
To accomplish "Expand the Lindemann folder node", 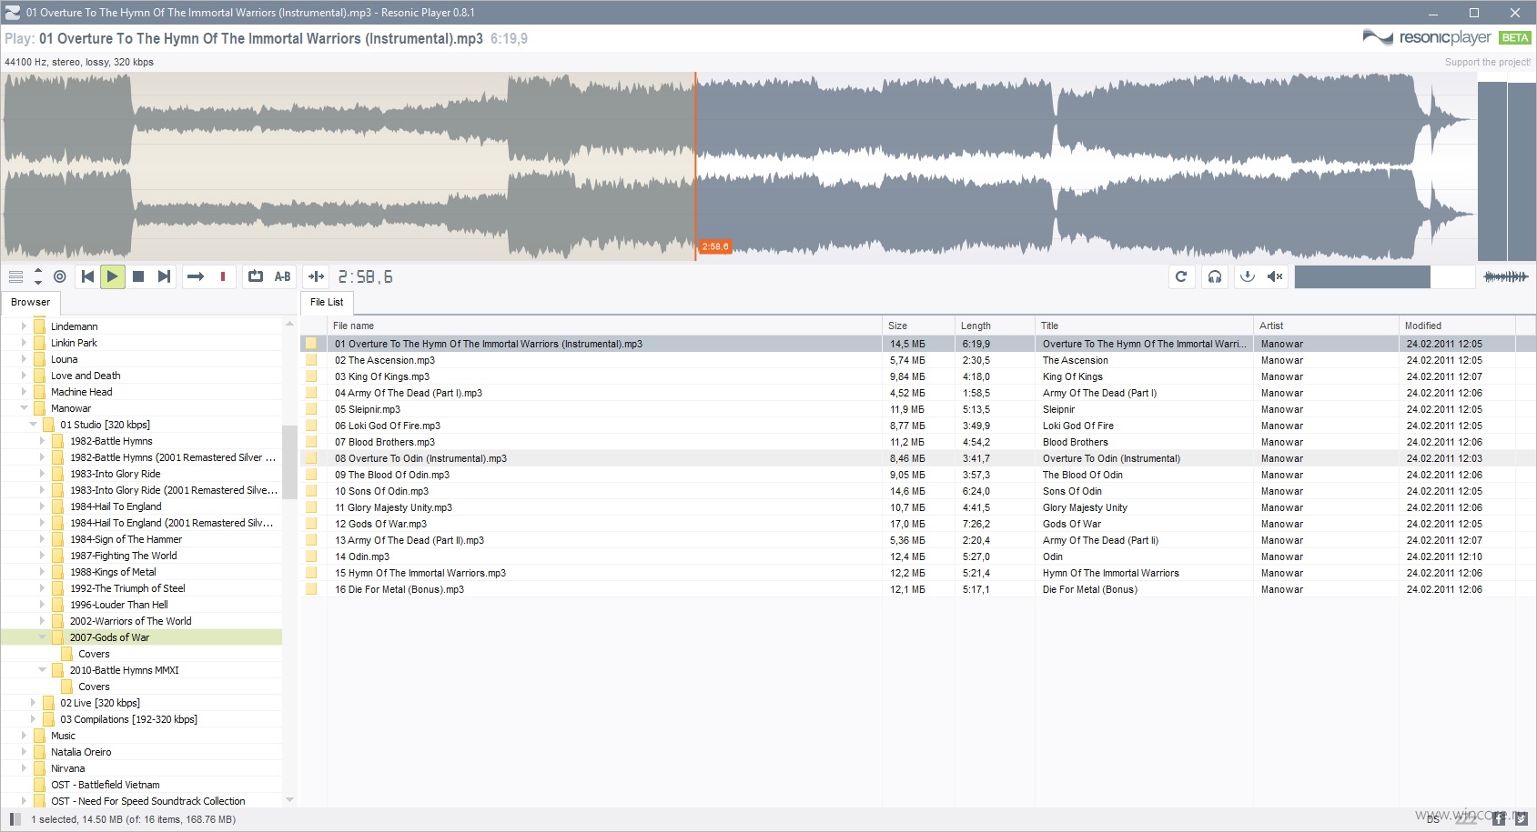I will (x=24, y=326).
